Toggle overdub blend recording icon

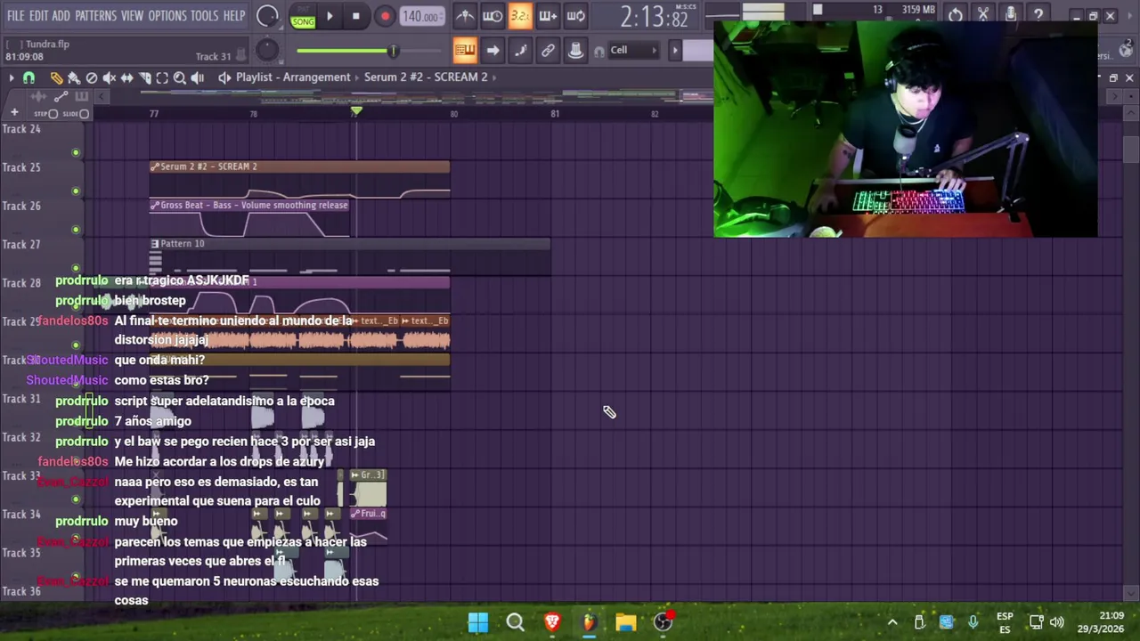(x=548, y=16)
